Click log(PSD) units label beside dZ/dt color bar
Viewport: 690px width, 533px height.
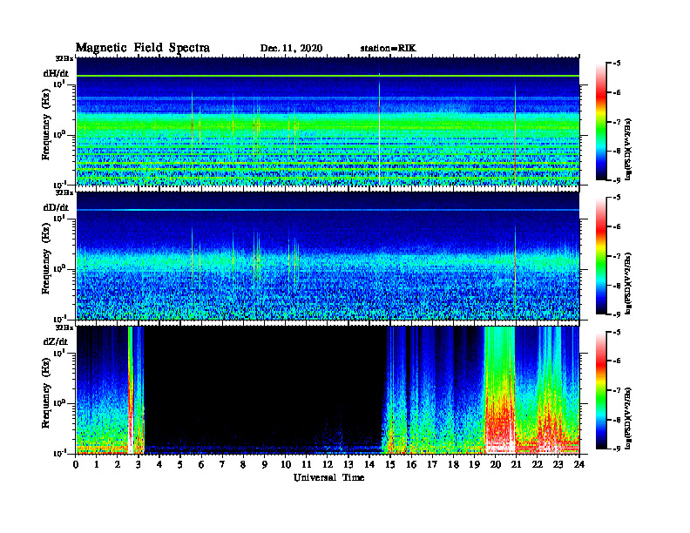click(629, 418)
